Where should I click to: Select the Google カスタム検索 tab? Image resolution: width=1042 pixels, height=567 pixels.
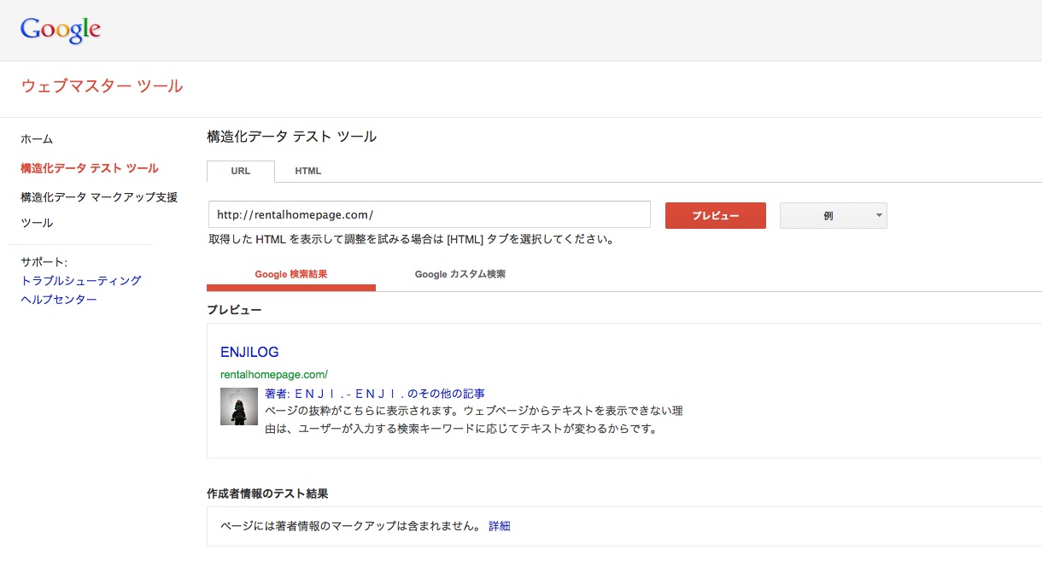pyautogui.click(x=460, y=275)
